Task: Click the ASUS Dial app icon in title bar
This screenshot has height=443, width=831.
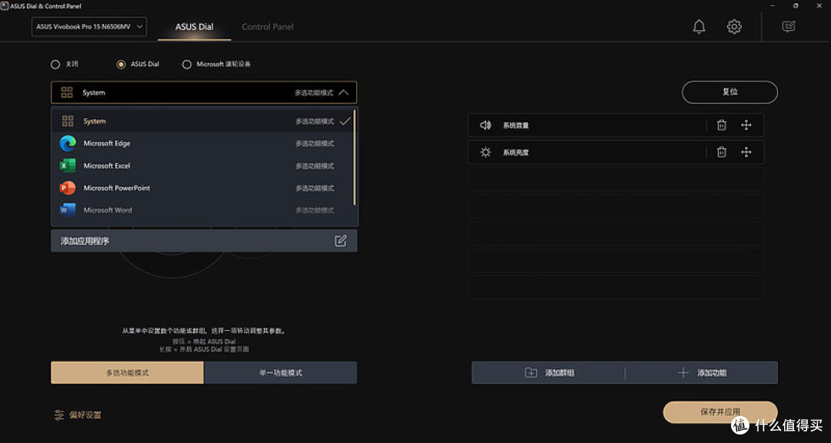Action: (x=5, y=6)
